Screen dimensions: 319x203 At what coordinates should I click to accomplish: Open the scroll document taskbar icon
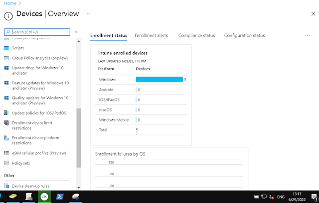click(x=29, y=197)
